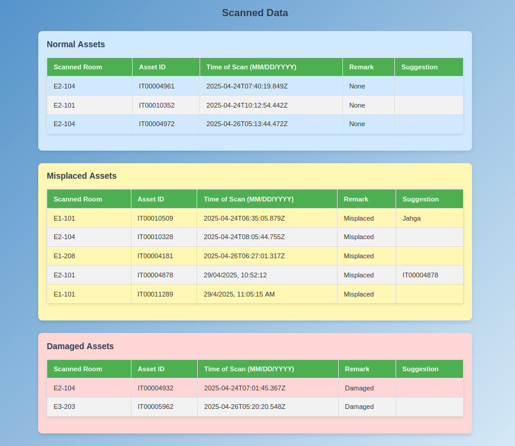Viewport: 515px width, 446px height.
Task: Select the Damaged Assets section heading
Action: click(x=80, y=346)
